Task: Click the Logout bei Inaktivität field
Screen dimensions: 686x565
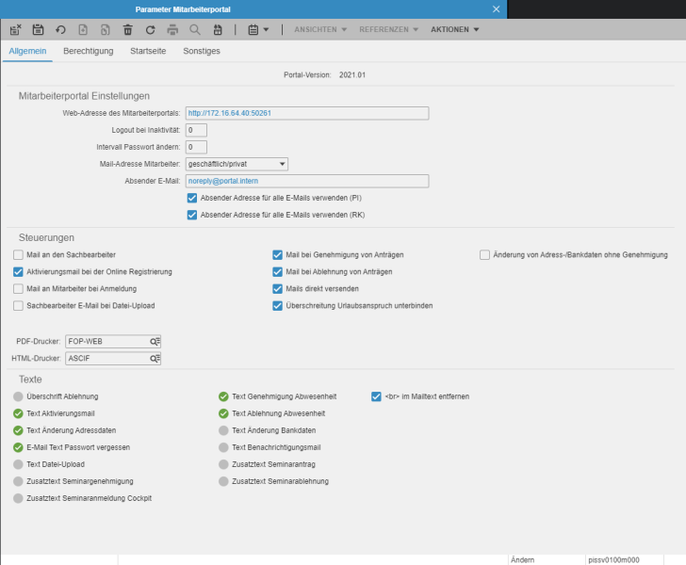Action: coord(196,130)
